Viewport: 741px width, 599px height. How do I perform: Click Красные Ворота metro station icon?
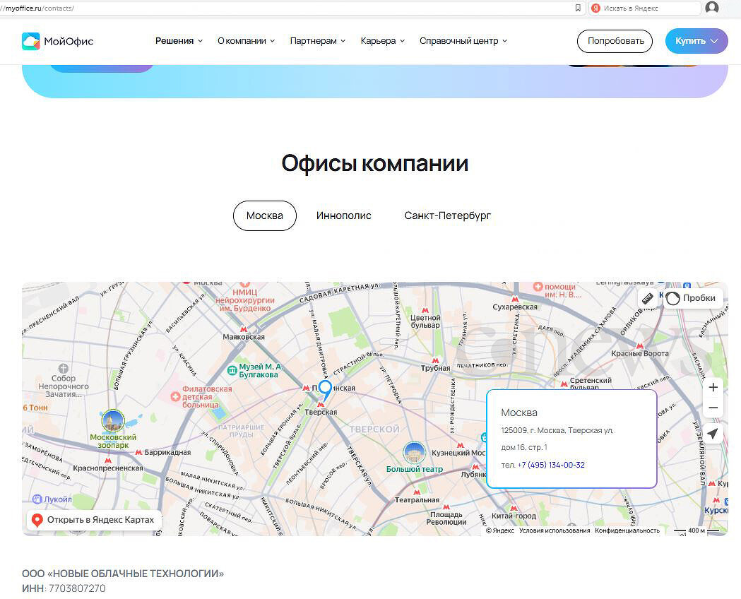point(640,346)
